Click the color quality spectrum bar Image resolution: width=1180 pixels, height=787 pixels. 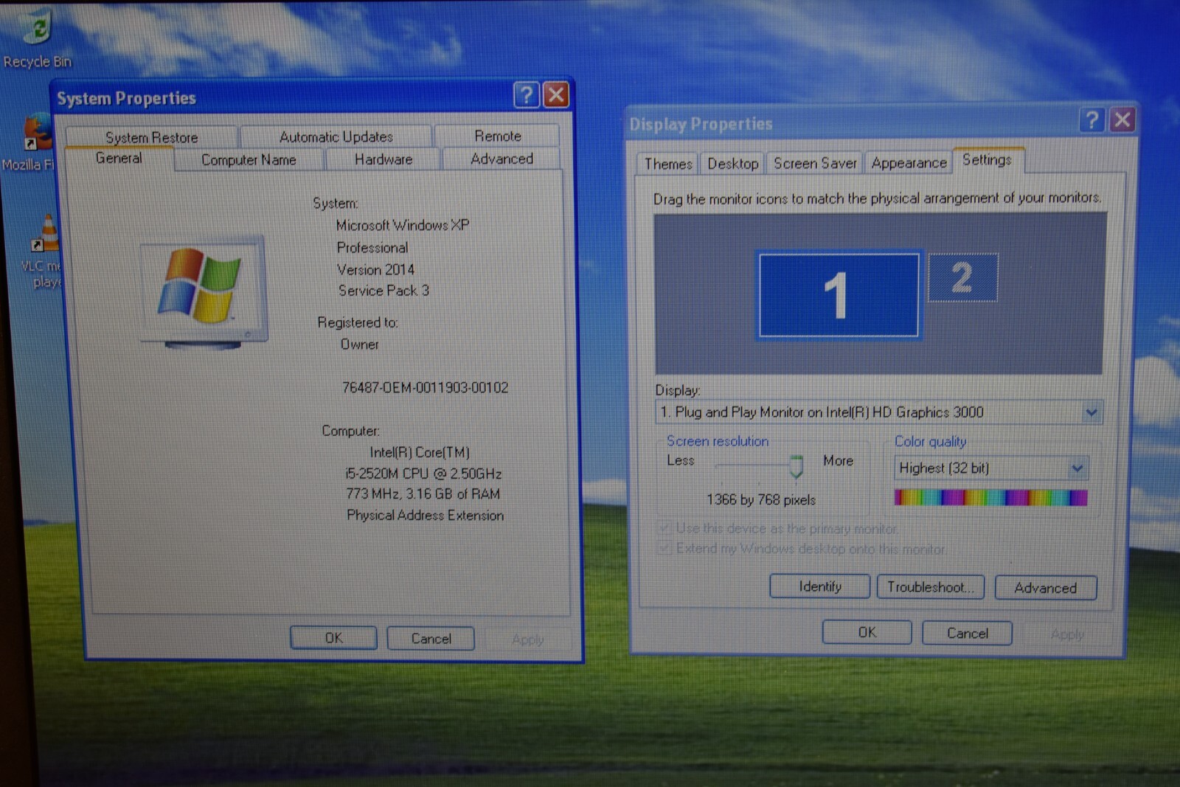990,498
